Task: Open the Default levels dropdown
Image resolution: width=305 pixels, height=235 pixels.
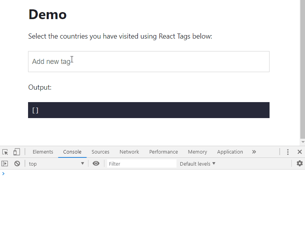Action: (x=197, y=164)
